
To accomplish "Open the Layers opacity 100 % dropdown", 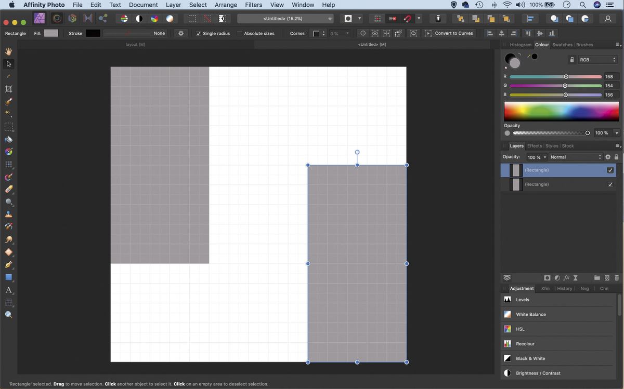I will [x=537, y=157].
